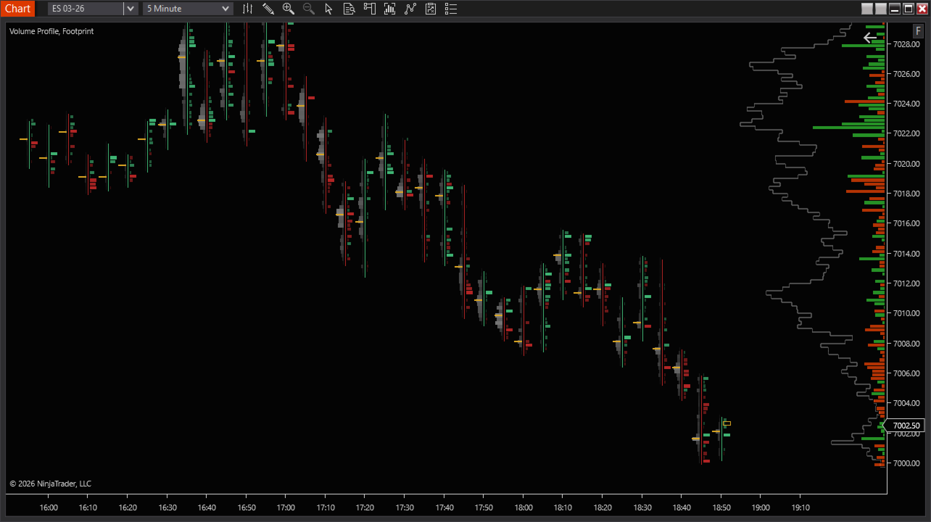Click the 7024.00 price axis label

click(907, 104)
